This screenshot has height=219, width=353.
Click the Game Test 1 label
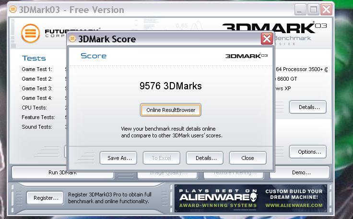tap(37, 69)
